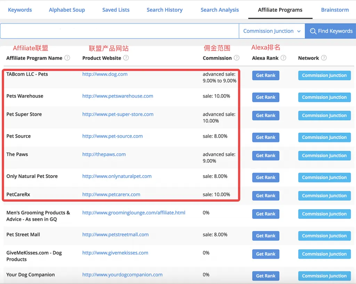Open the Commission Junction network dropdown
This screenshot has height=284, width=356.
pyautogui.click(x=272, y=31)
